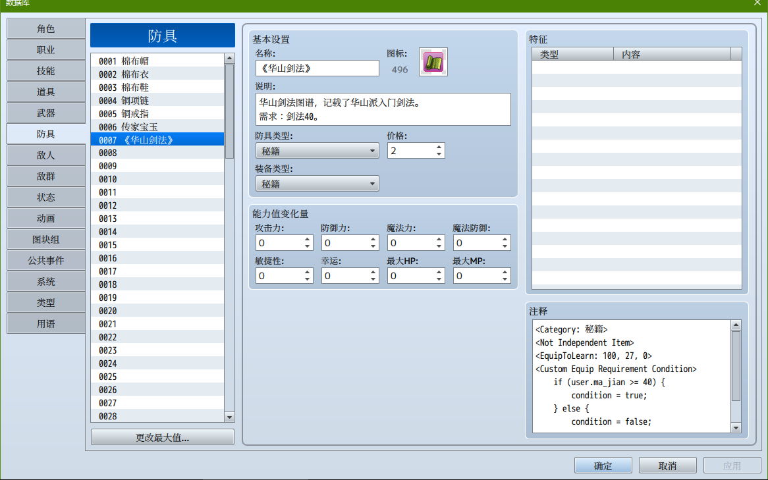
Task: Increase 幸运 with the up arrow
Action: coord(373,272)
